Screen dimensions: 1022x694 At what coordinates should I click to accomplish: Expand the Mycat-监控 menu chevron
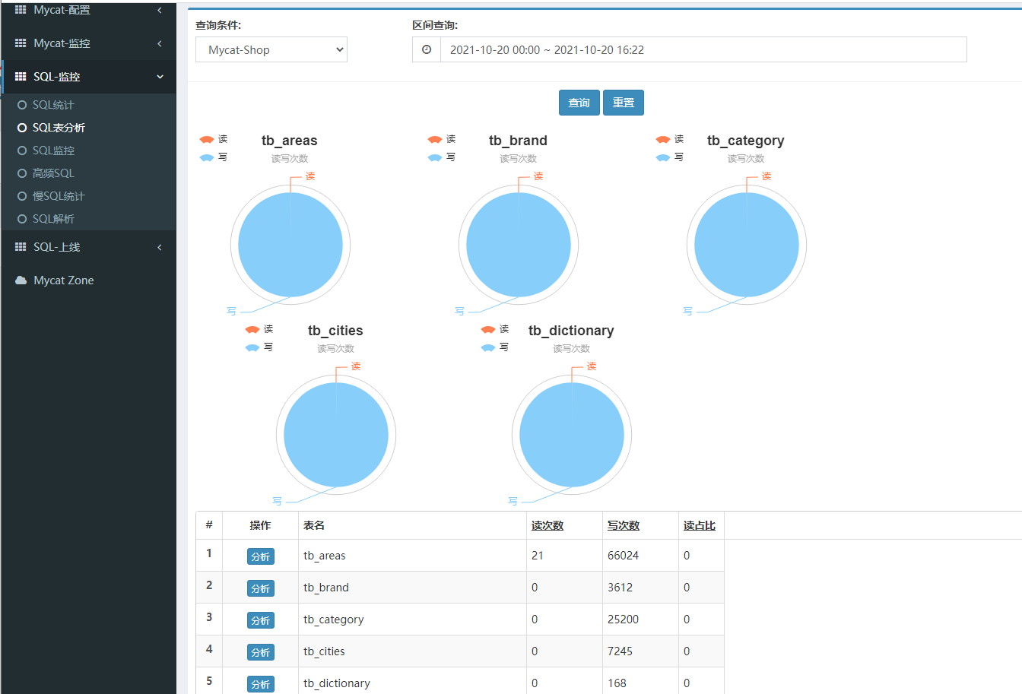coord(160,43)
